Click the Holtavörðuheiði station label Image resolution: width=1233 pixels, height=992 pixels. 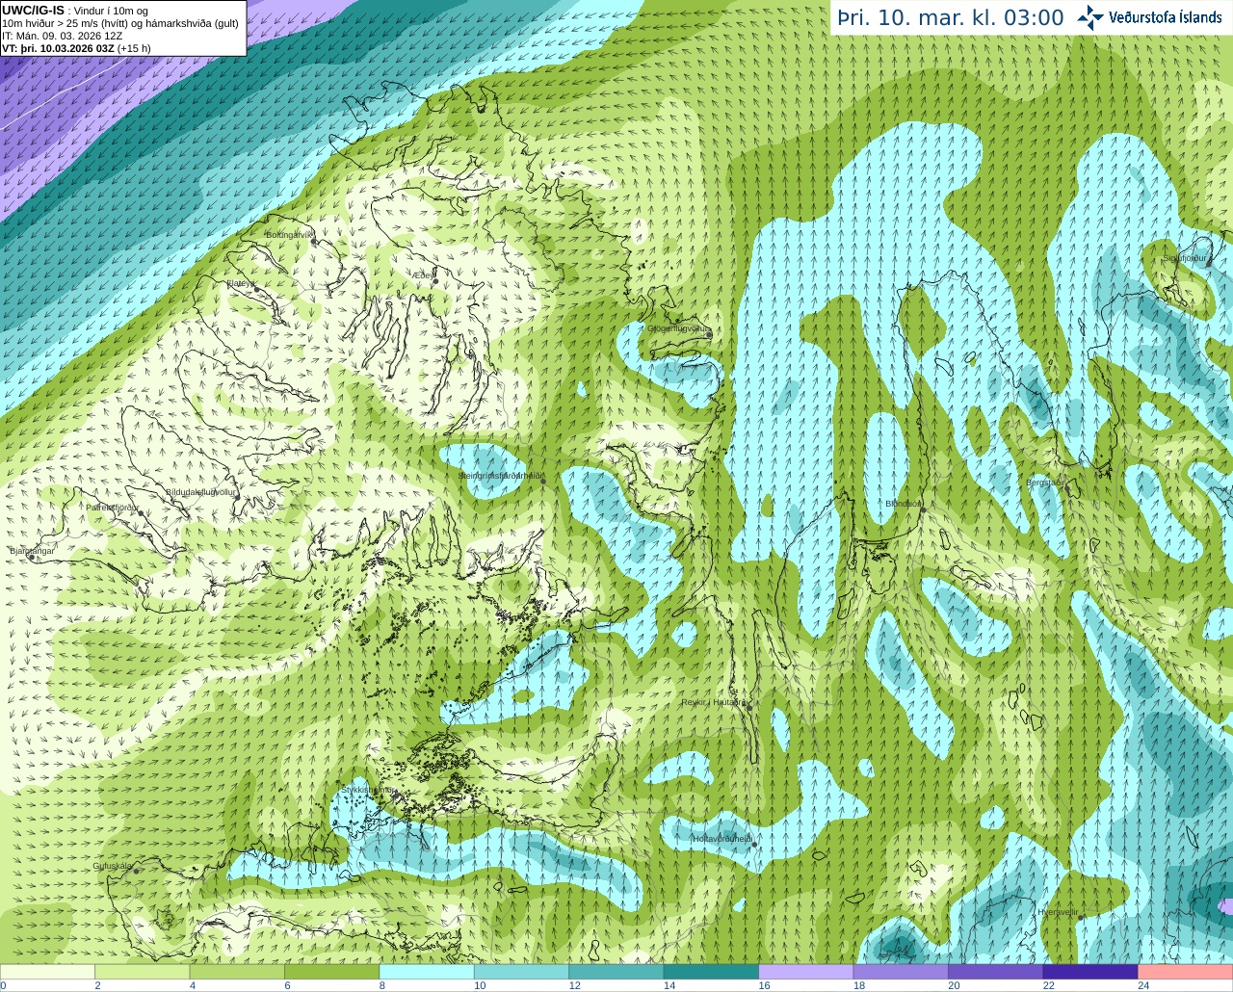(722, 839)
